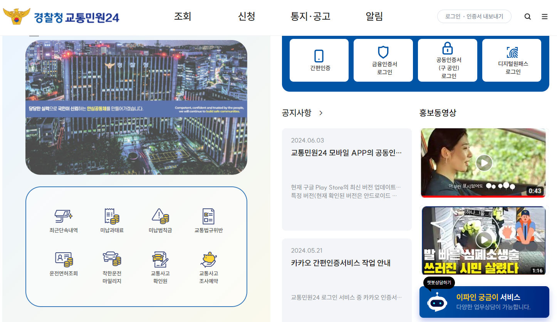The image size is (557, 322).
Task: Open the 공지사항 notices list via arrow
Action: (x=321, y=113)
